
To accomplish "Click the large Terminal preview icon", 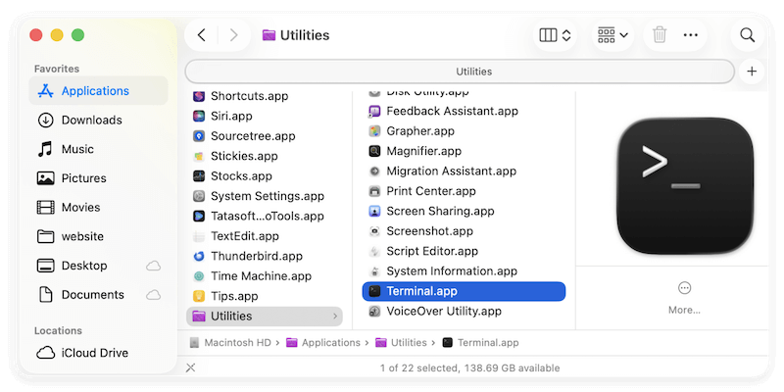I will (x=685, y=185).
